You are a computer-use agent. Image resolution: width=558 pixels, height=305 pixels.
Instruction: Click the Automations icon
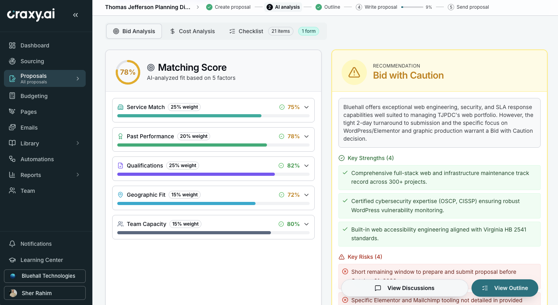coord(12,159)
